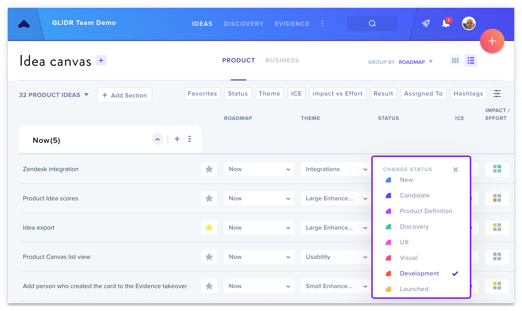
Task: Collapse the Now section chevron
Action: [158, 139]
